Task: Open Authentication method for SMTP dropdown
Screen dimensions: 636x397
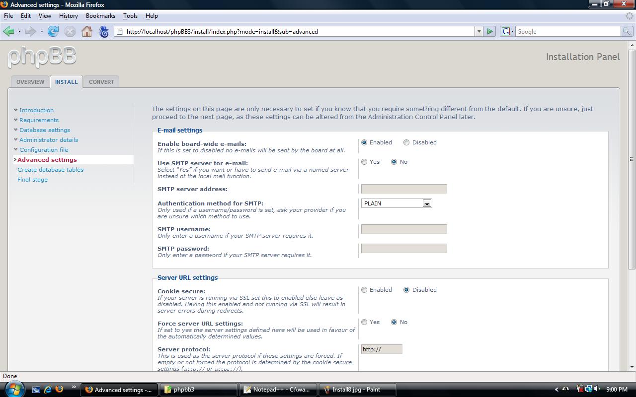Action: point(426,203)
